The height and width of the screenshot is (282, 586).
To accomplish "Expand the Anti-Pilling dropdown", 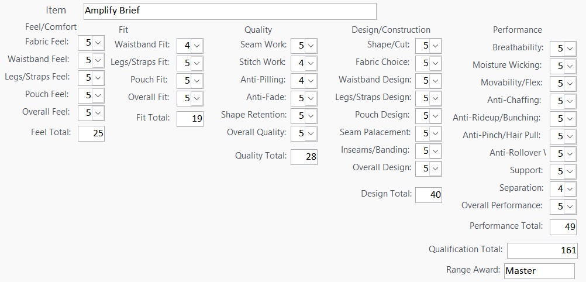I will (311, 81).
